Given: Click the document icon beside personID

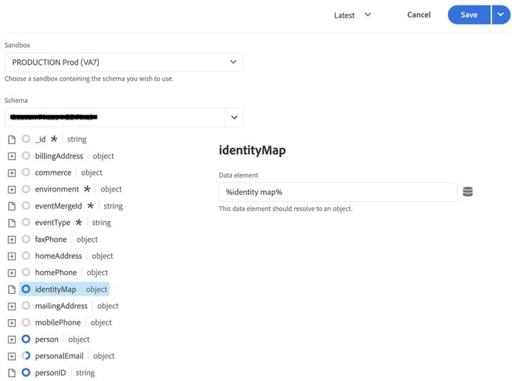Looking at the screenshot, I should (12, 373).
